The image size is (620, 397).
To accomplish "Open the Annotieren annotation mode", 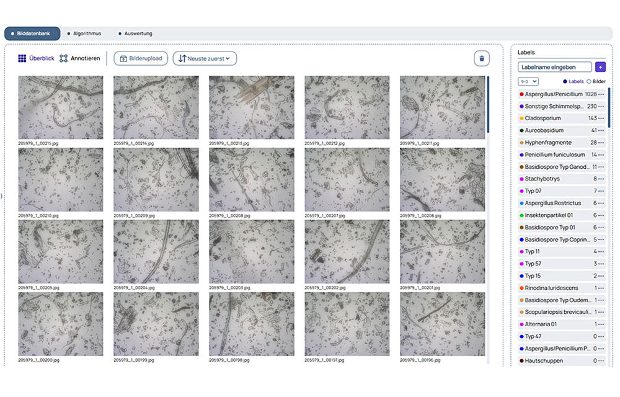I will (x=80, y=58).
